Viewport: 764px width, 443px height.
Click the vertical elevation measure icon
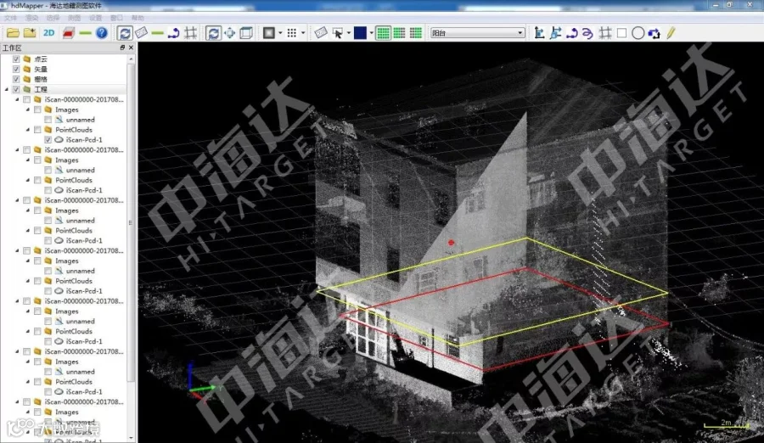(x=539, y=33)
